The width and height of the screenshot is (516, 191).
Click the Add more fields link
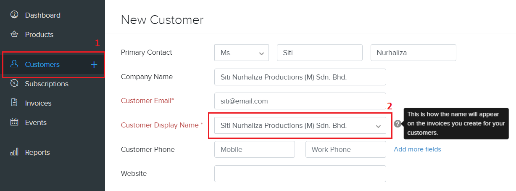point(417,149)
